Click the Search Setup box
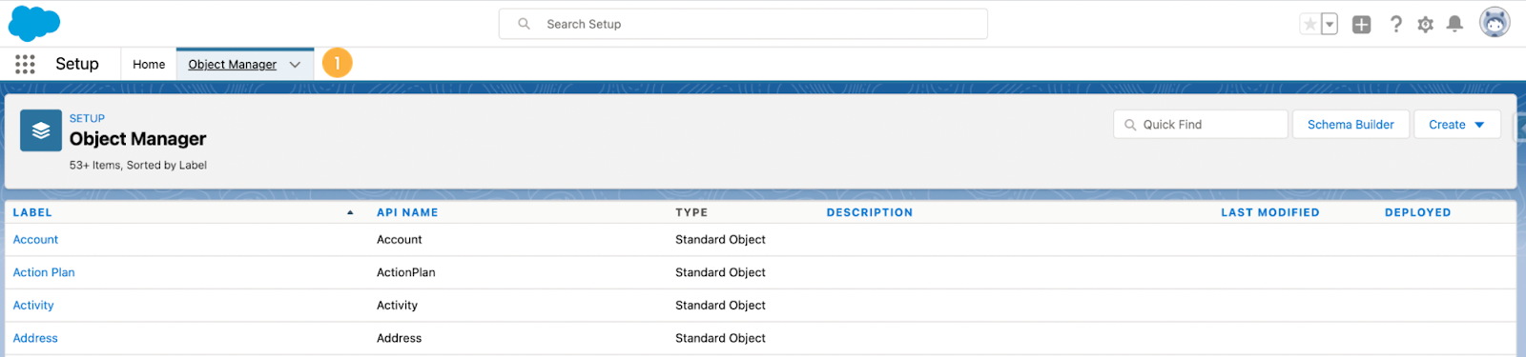The width and height of the screenshot is (1526, 357). 743,24
